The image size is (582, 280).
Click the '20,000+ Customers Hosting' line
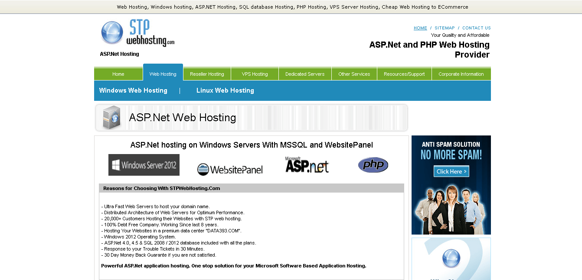pos(171,219)
